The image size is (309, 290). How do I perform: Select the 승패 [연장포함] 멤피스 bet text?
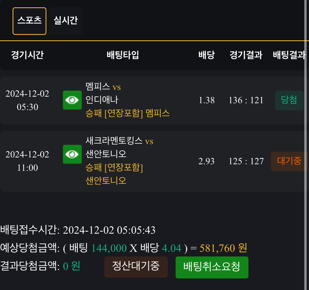(x=128, y=113)
